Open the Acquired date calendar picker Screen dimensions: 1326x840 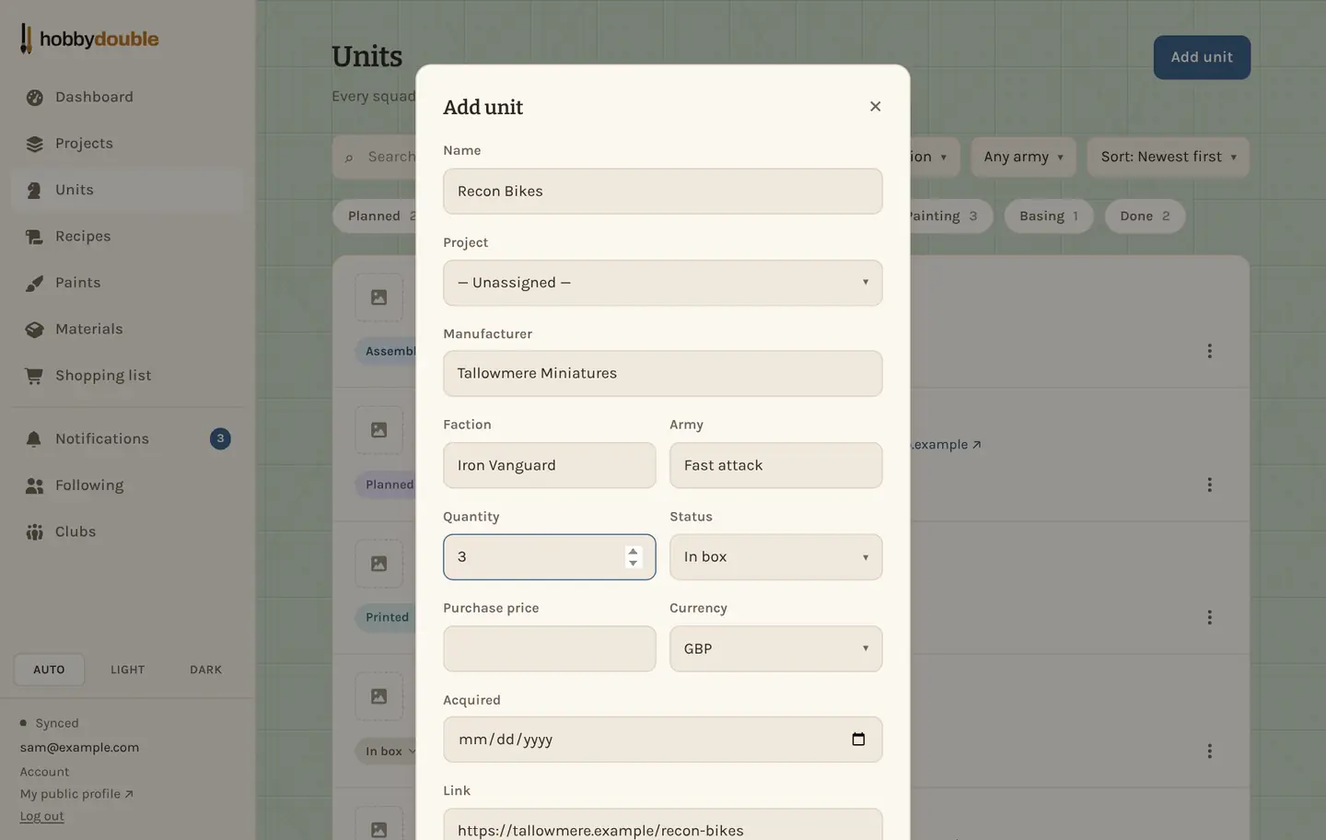tap(858, 740)
